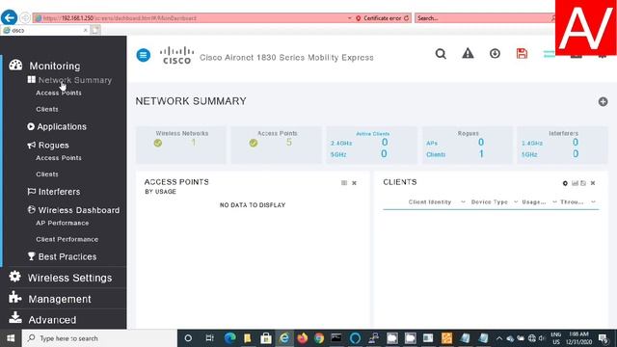This screenshot has height=347, width=617.
Task: Click the Access Points count tile
Action: 277,145
